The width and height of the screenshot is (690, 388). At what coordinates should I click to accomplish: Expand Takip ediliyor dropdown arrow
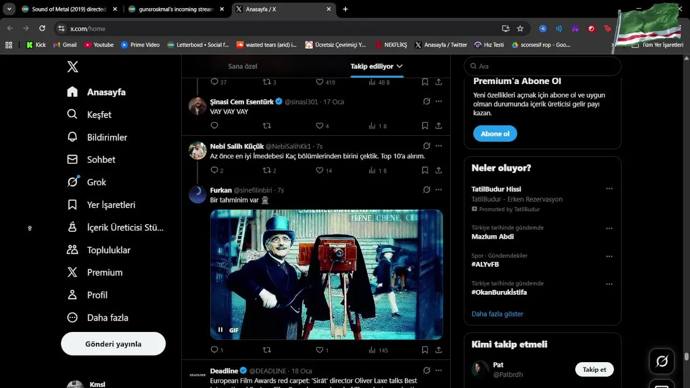(x=399, y=66)
